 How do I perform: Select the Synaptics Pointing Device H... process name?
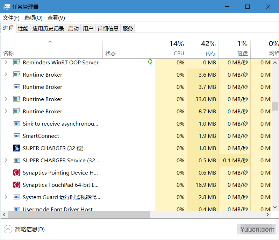pyautogui.click(x=60, y=173)
